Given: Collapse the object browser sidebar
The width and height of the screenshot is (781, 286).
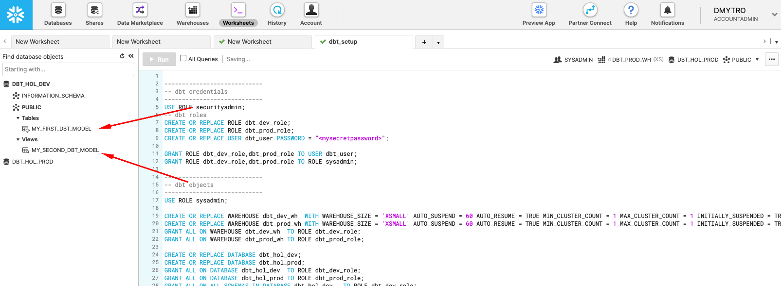Looking at the screenshot, I should tap(131, 56).
